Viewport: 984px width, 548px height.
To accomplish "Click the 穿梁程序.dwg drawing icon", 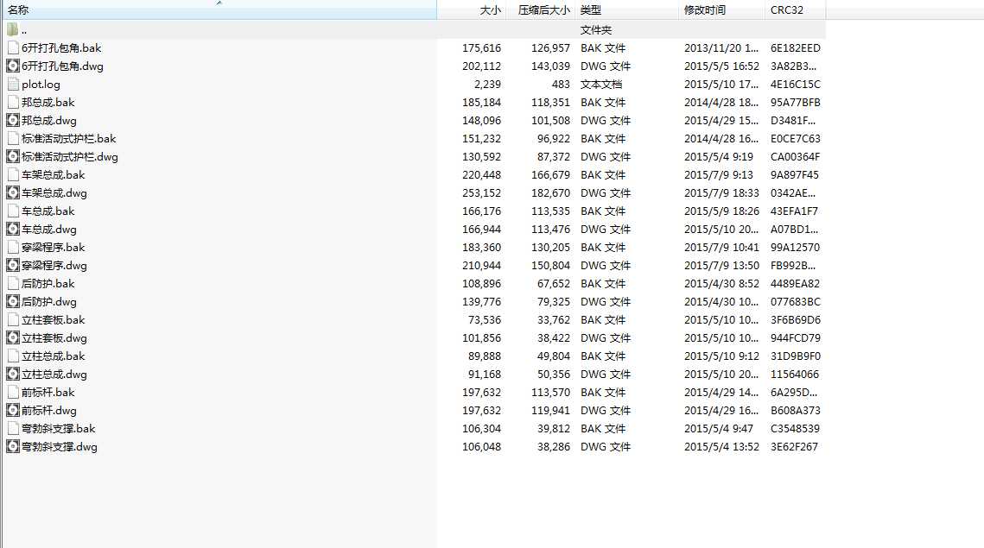I will pos(13,266).
